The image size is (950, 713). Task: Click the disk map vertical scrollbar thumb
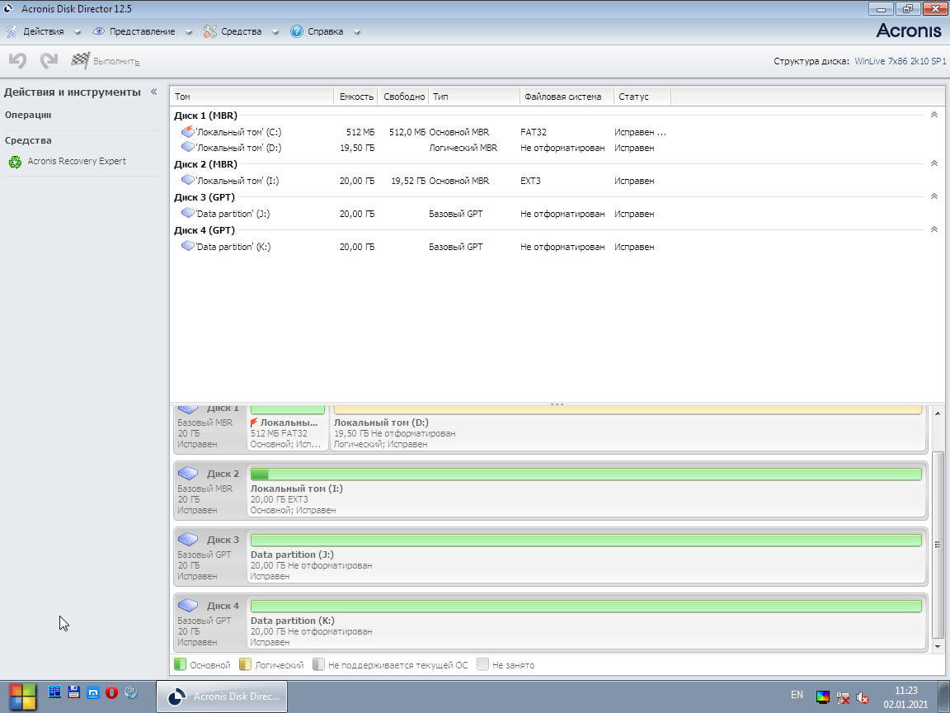938,545
